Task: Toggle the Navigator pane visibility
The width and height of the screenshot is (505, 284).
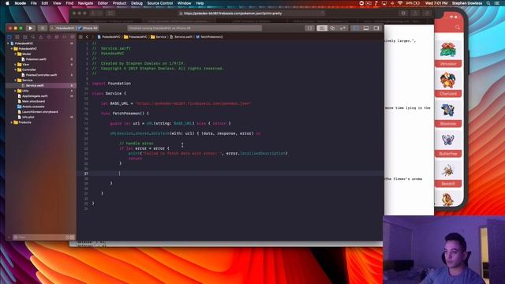Action: tap(356, 28)
